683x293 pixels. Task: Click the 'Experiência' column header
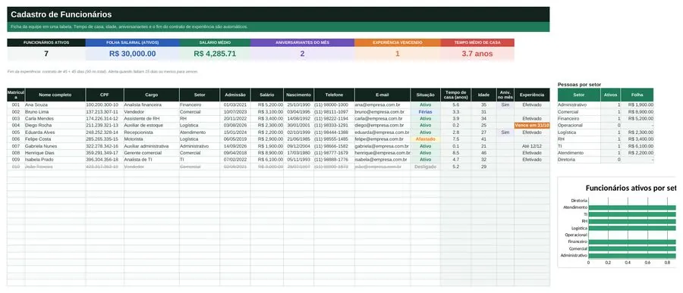tap(532, 95)
